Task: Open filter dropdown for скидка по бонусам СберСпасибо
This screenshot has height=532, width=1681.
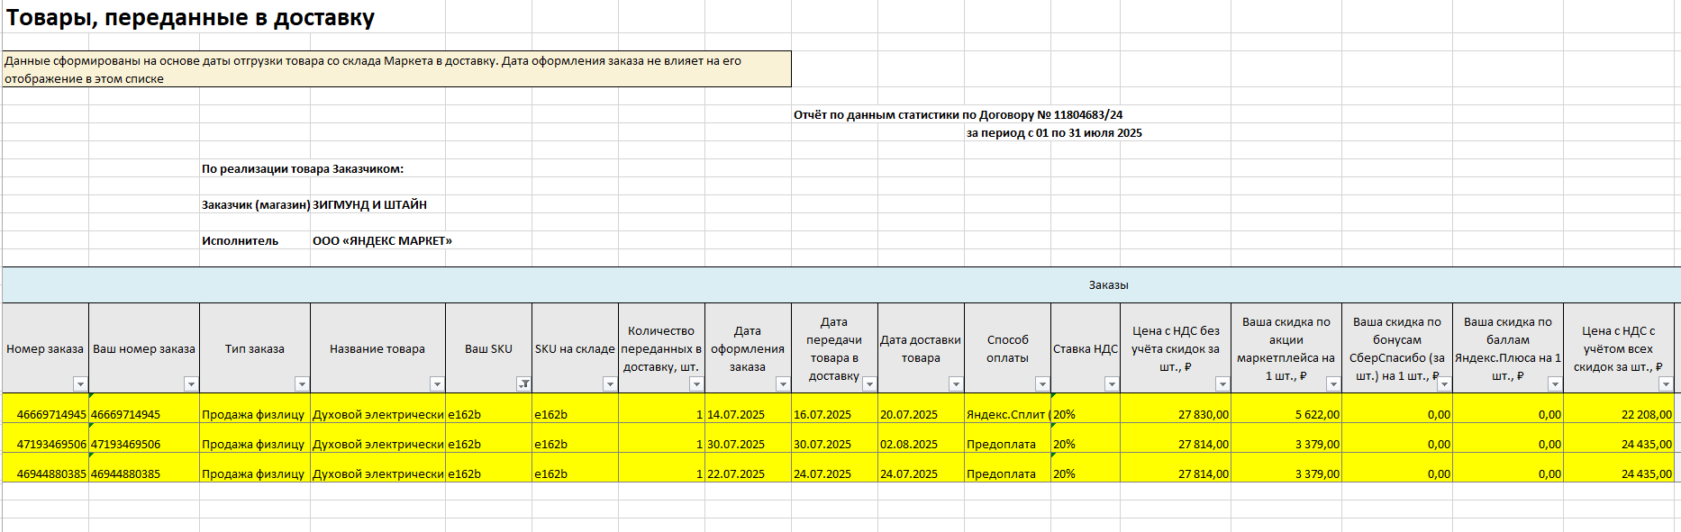Action: (x=1443, y=384)
